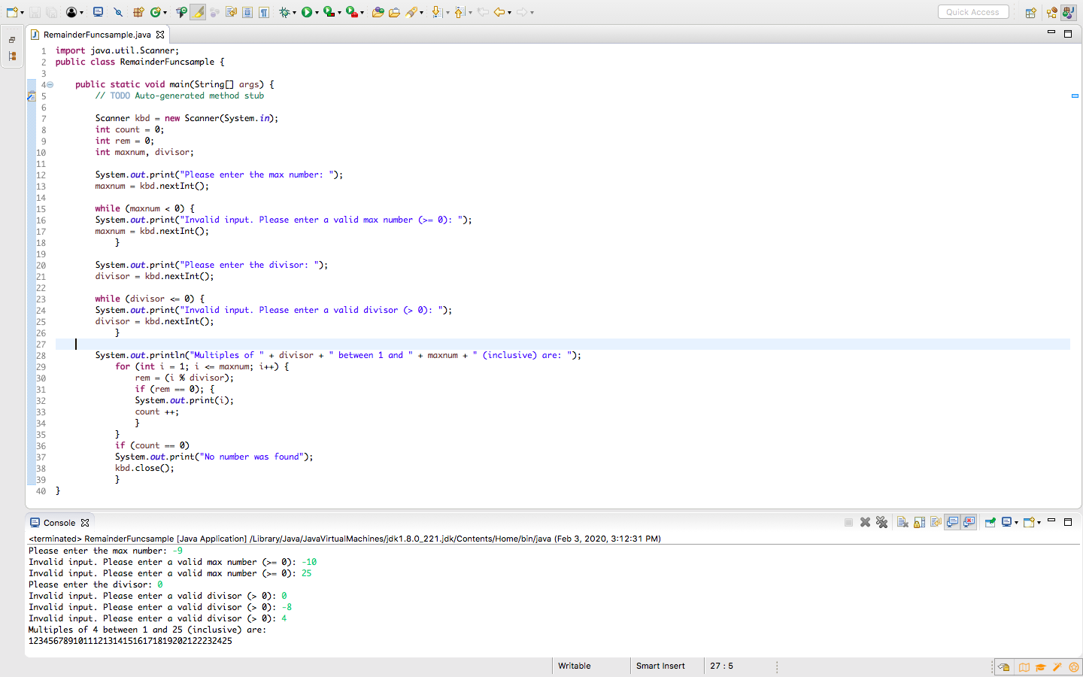Click the book icon in the status bar
This screenshot has width=1083, height=677.
coord(1024,667)
